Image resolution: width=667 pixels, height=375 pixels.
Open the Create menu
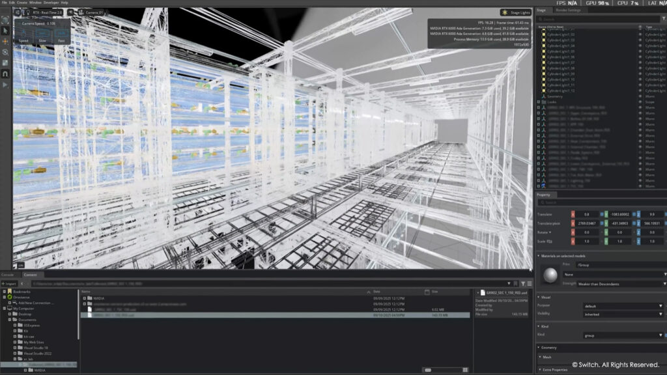(x=21, y=3)
